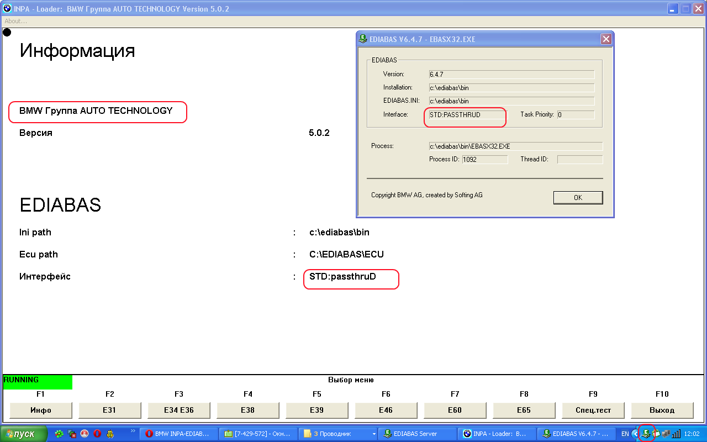Viewport: 707px width, 442px height.
Task: Select the E31 F2 button
Action: click(110, 410)
